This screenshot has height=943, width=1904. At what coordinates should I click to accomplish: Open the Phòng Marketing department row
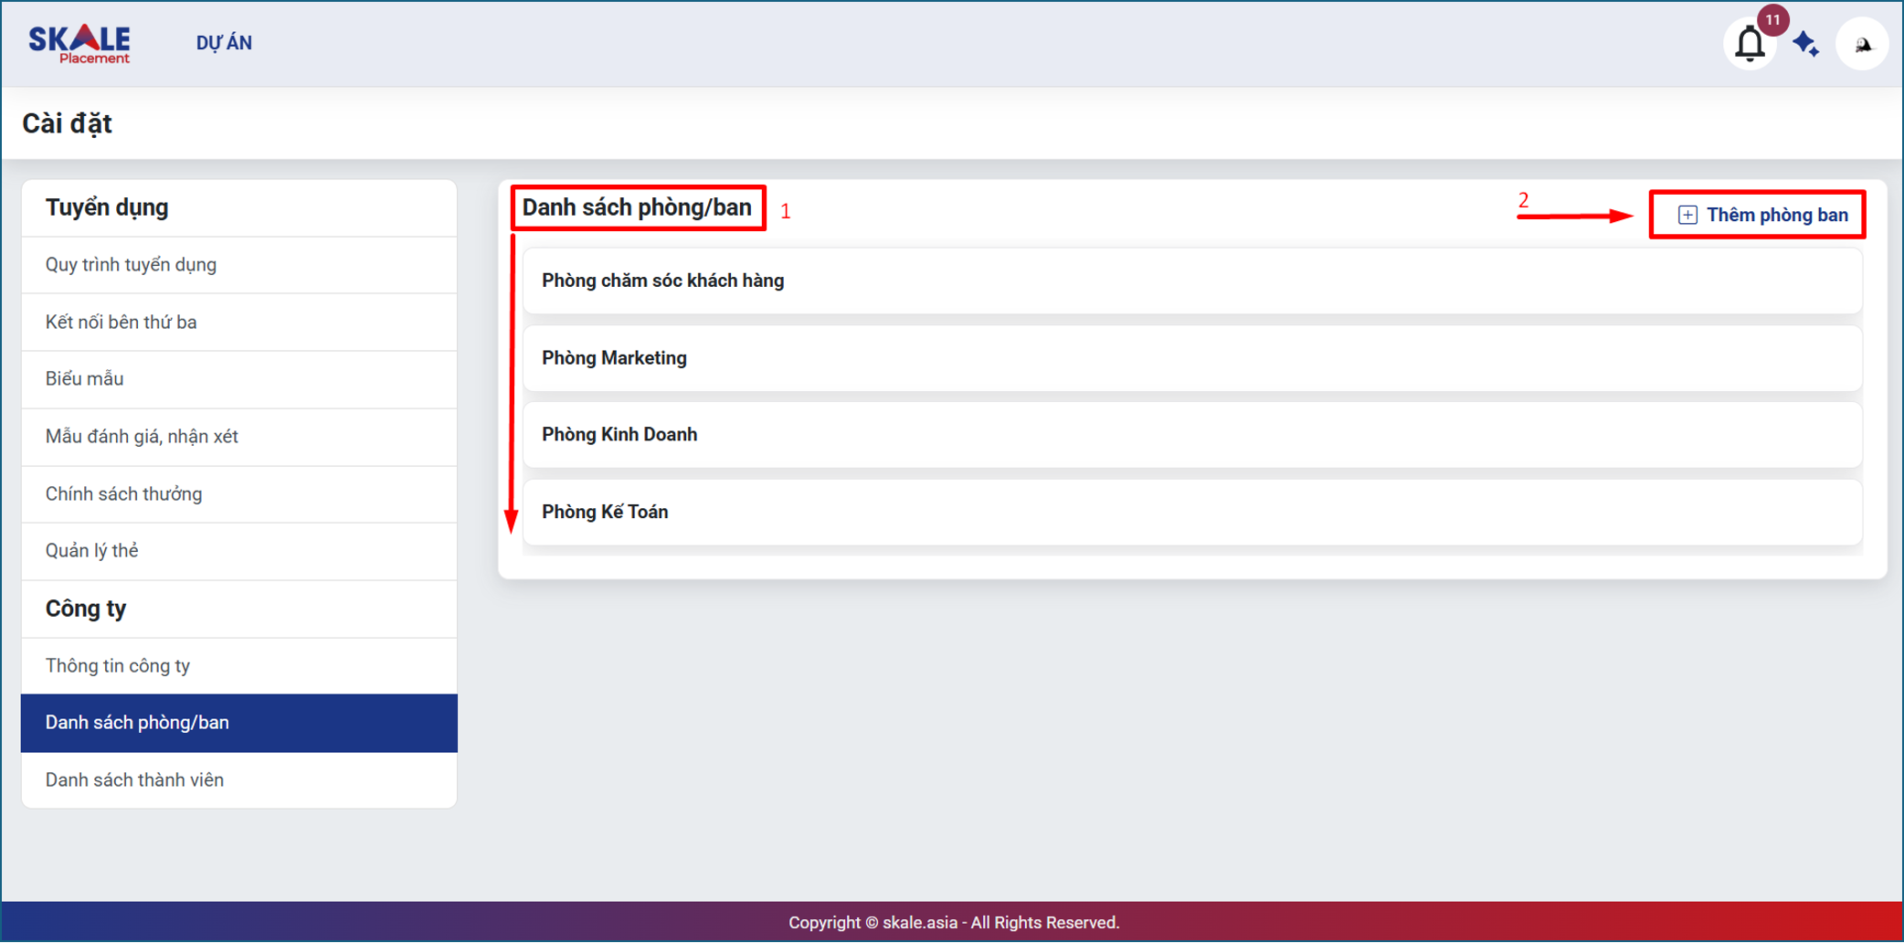(x=1191, y=358)
